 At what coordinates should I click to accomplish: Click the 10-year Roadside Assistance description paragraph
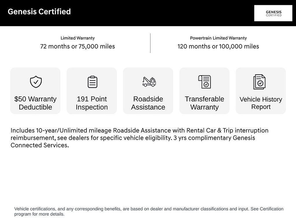coord(139,138)
